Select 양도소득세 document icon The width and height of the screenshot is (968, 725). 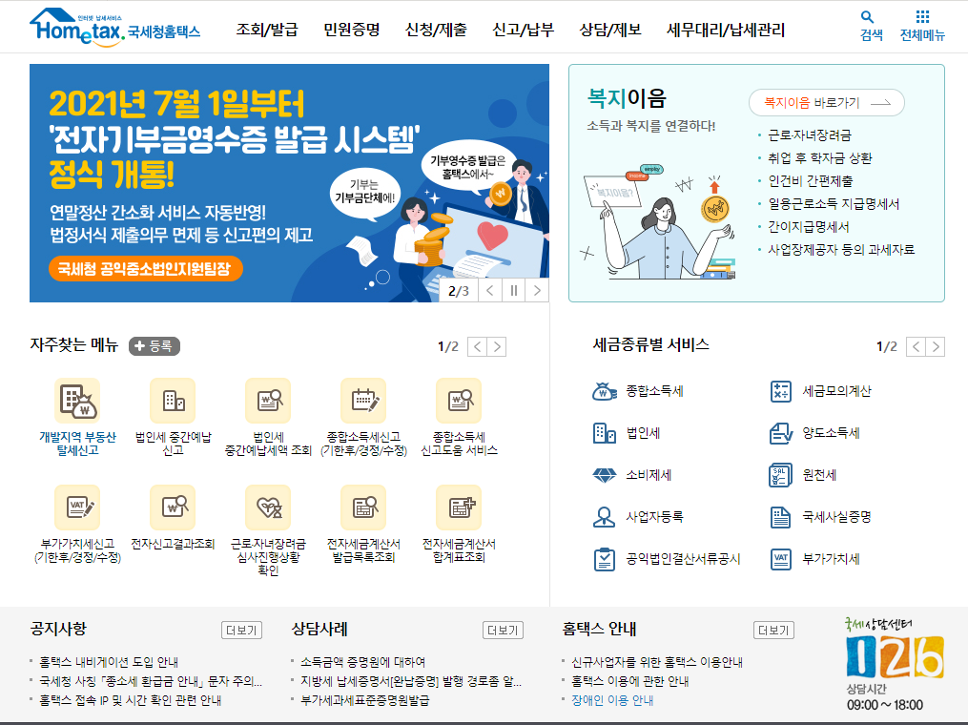(781, 433)
